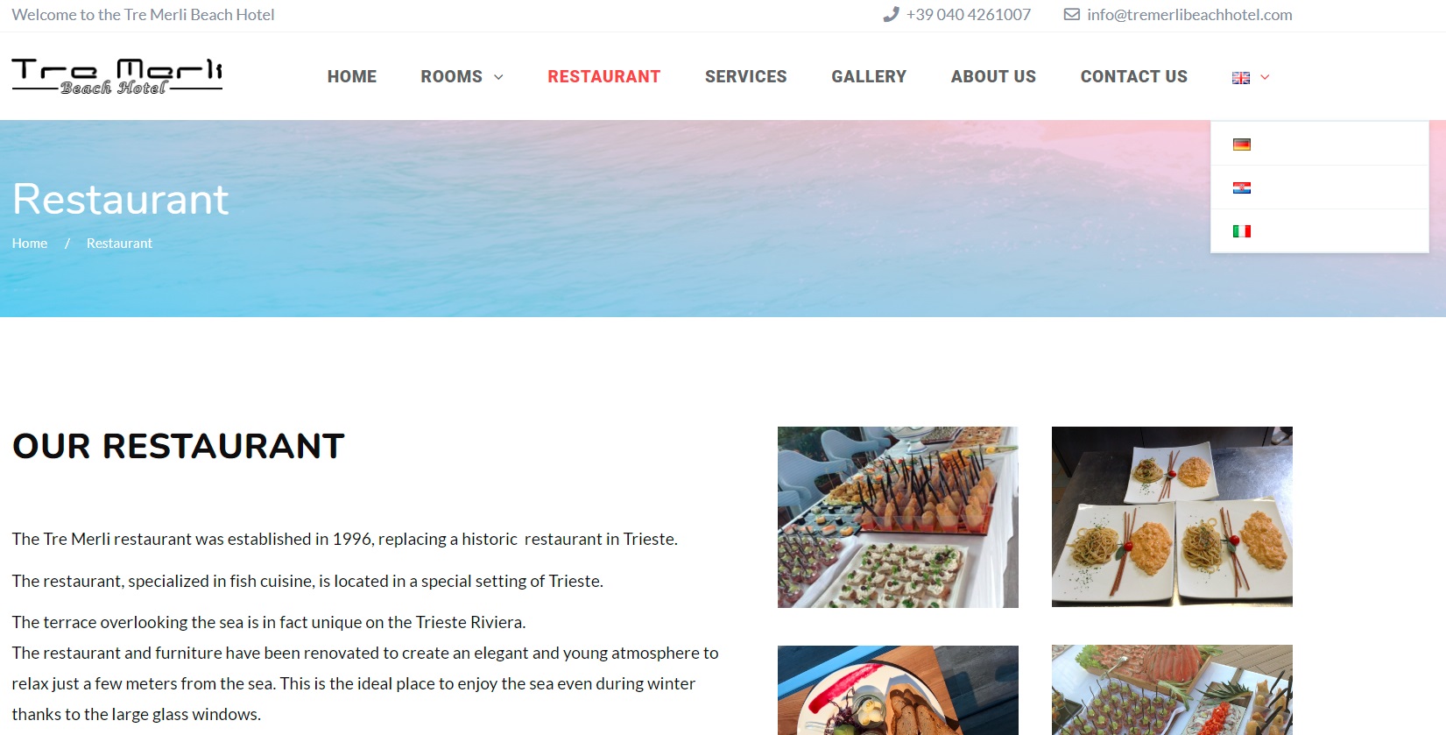This screenshot has height=735, width=1446.
Task: Select the German flag language option
Action: click(1242, 145)
